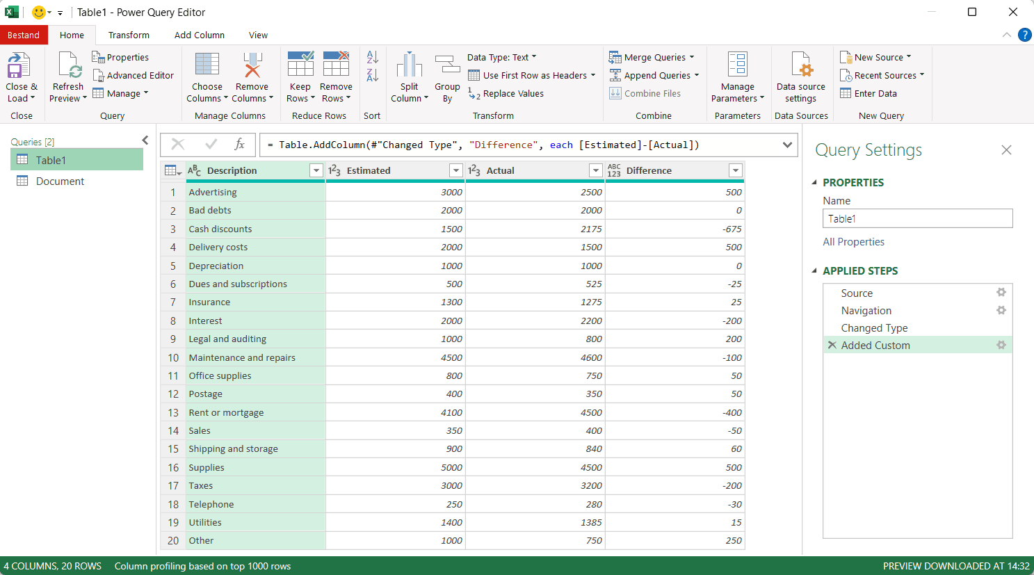1034x575 pixels.
Task: Select the Keep Rows tool
Action: [300, 76]
